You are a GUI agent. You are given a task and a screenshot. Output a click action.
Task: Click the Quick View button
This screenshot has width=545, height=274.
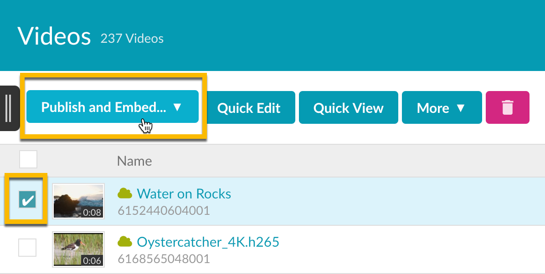(348, 108)
